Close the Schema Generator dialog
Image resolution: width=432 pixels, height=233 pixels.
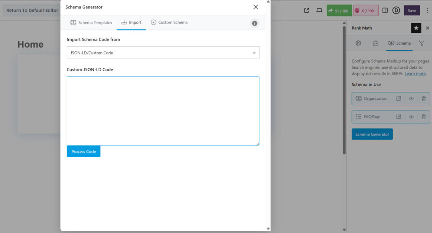pos(255,7)
